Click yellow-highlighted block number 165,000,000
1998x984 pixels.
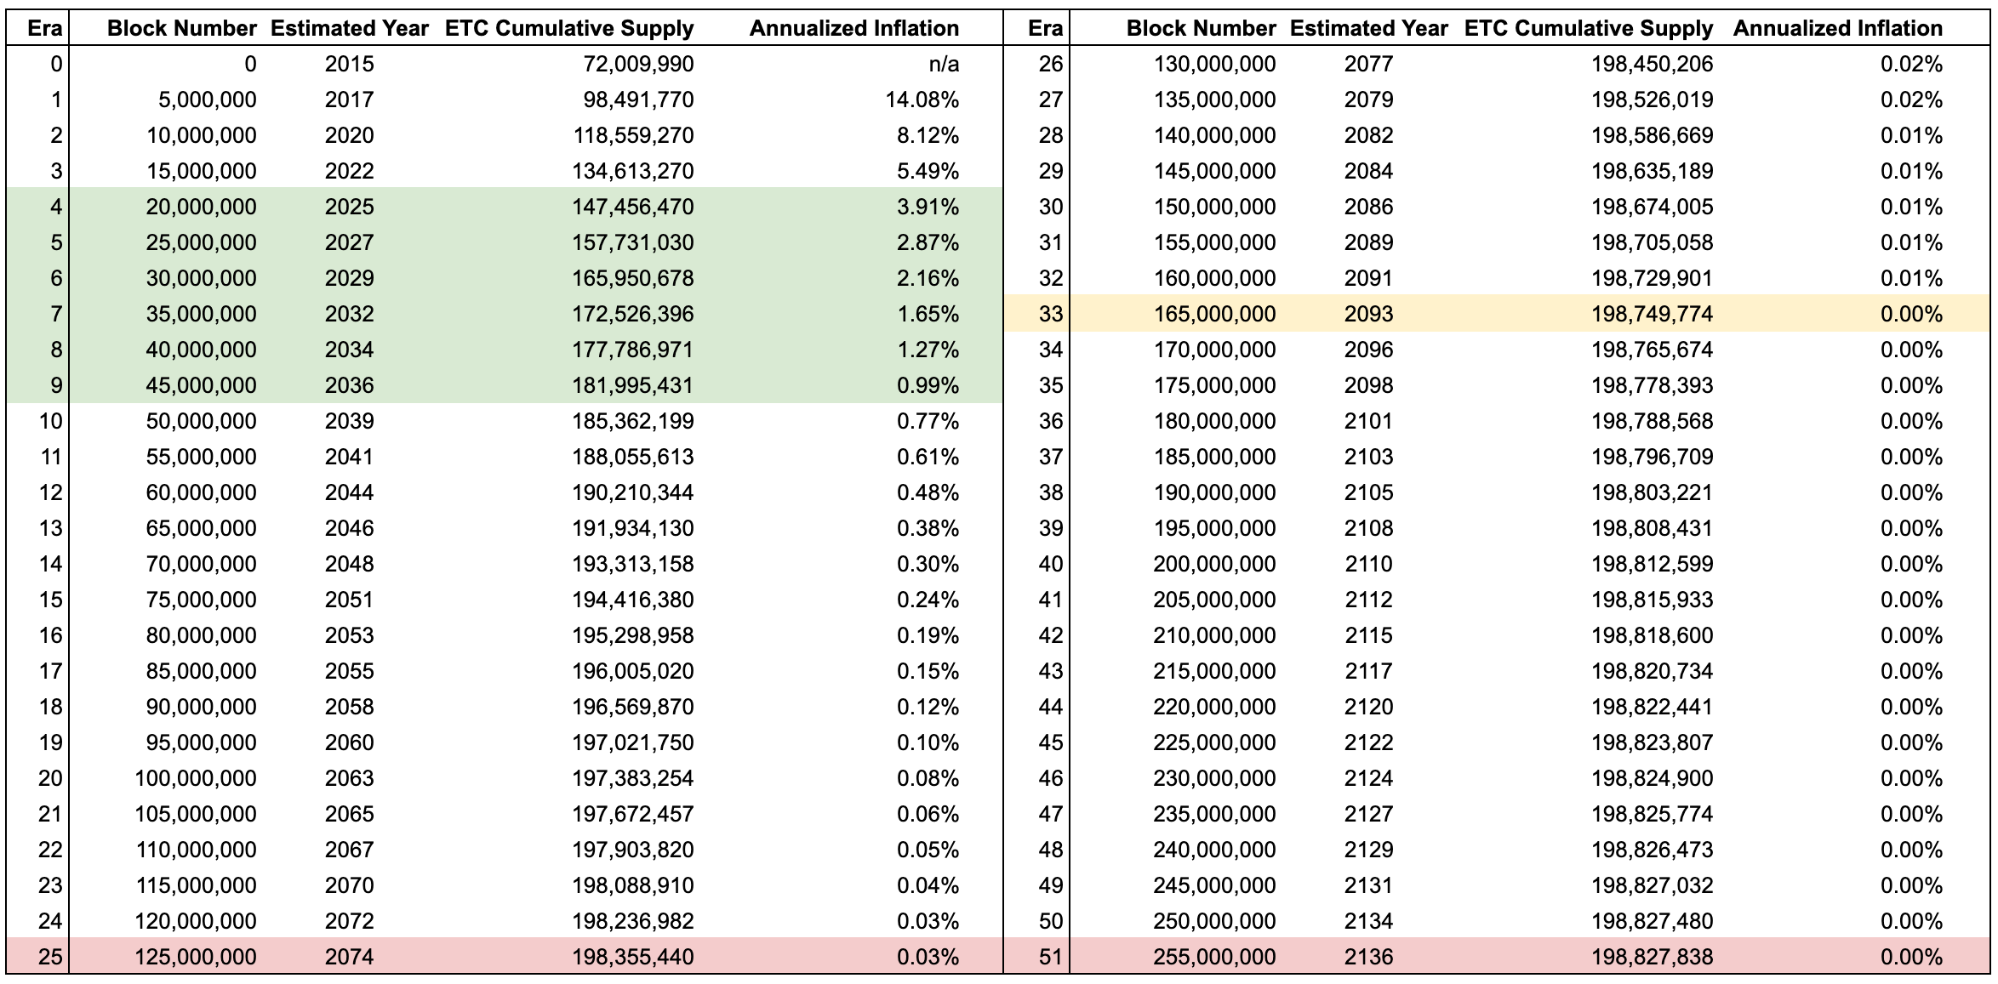(1215, 314)
